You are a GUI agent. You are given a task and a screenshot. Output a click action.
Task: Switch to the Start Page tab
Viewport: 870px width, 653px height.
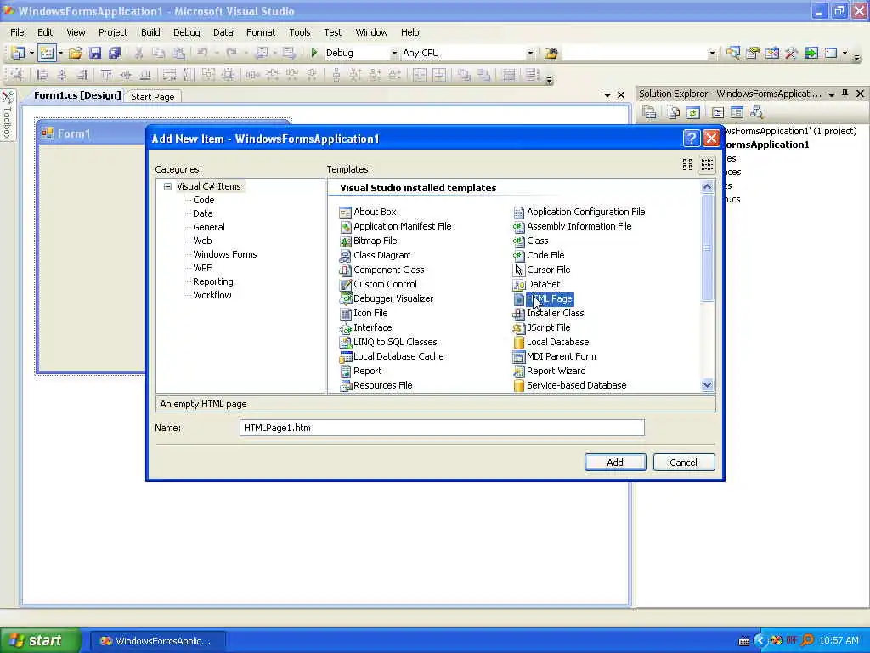(153, 97)
